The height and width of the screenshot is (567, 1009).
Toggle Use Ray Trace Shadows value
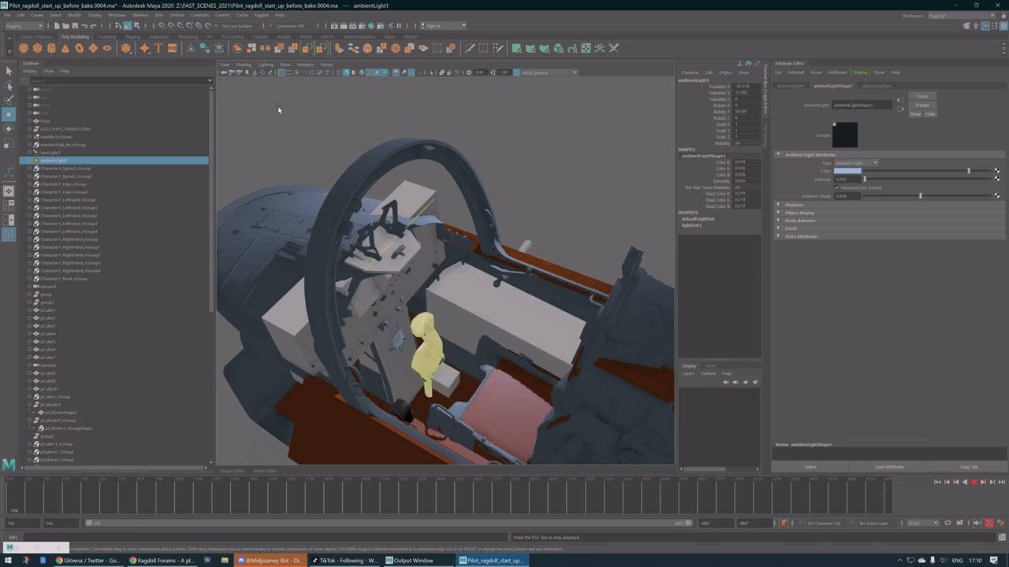(745, 187)
